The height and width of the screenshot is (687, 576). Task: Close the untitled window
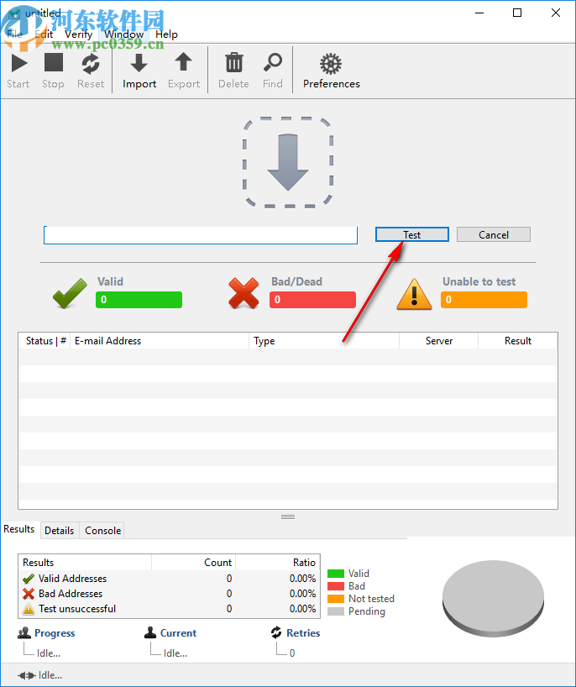click(x=555, y=13)
